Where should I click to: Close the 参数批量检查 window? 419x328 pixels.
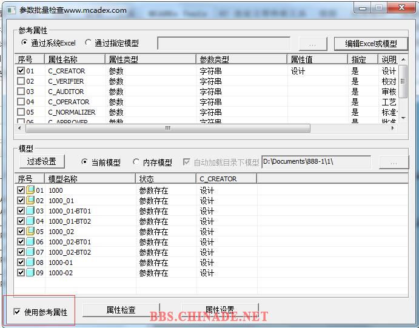401,8
